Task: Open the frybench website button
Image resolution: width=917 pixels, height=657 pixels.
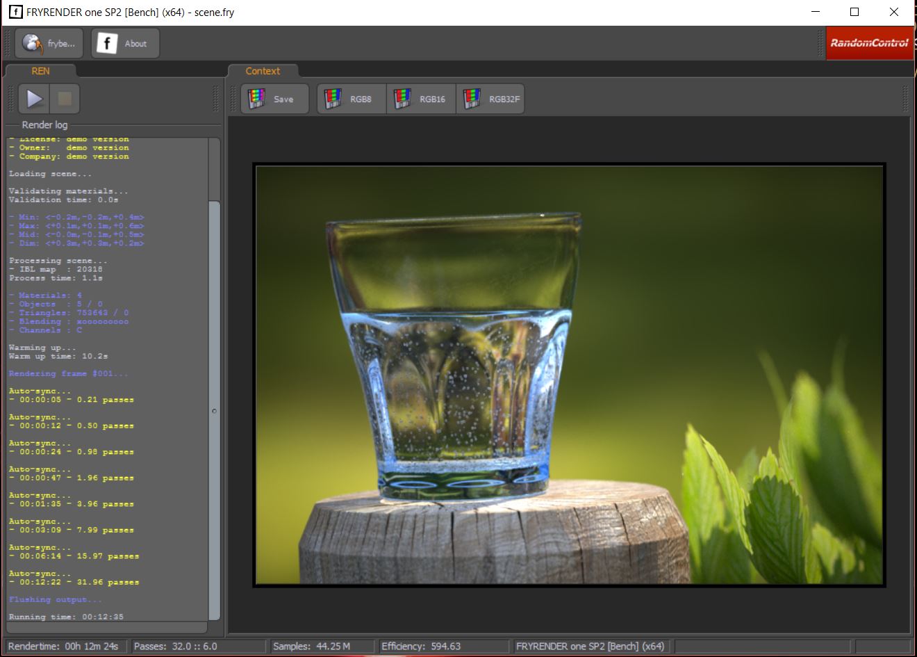Action: click(x=49, y=43)
